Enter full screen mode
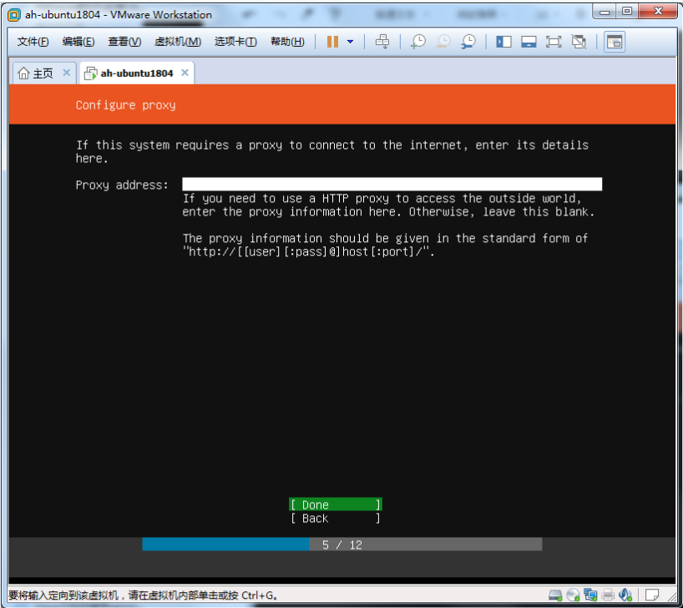 pos(554,42)
